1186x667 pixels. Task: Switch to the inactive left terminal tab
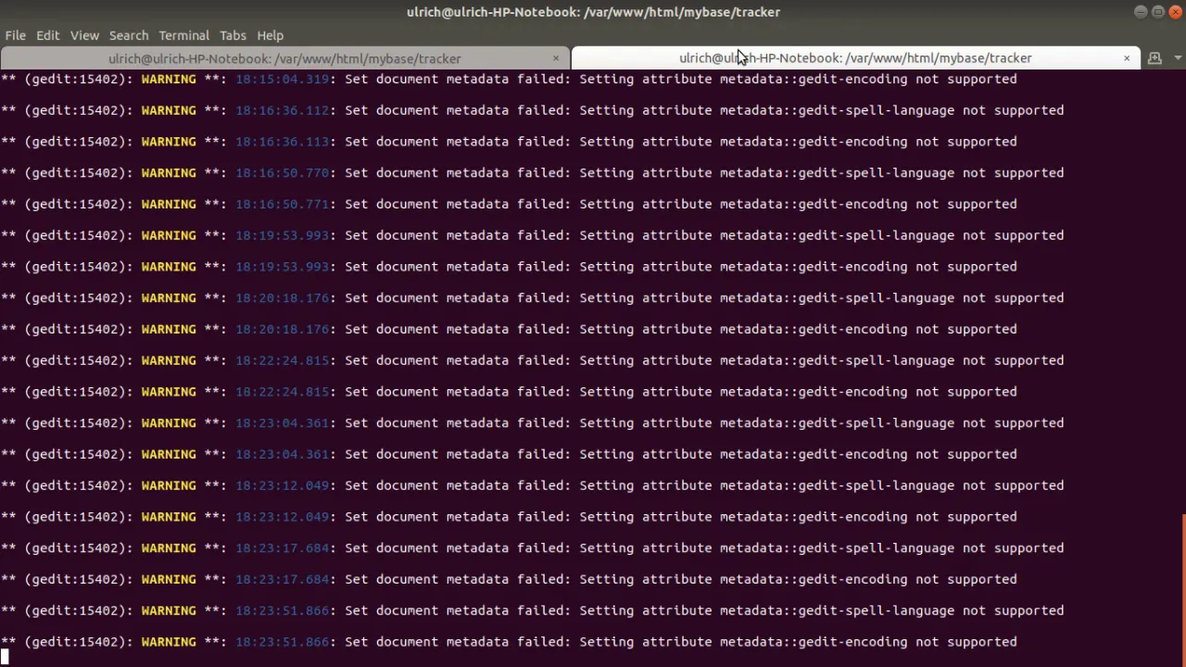pos(284,58)
